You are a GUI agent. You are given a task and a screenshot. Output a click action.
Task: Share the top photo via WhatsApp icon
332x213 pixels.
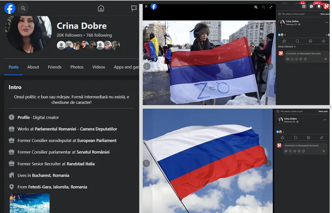pos(310,41)
